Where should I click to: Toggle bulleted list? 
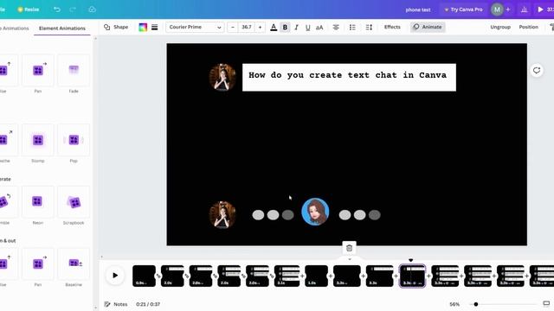click(x=352, y=27)
